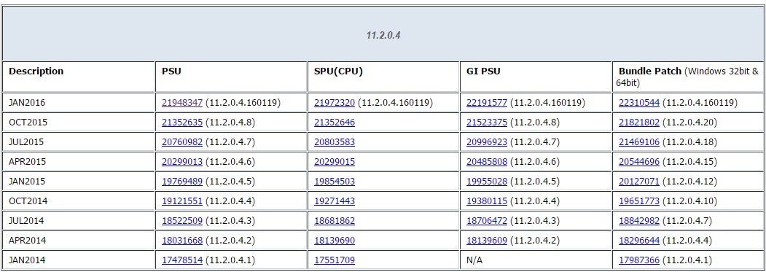Viewport: 766px width, 272px height.
Task: Open OCT2015 PSU patch 21352635
Action: [x=182, y=123]
